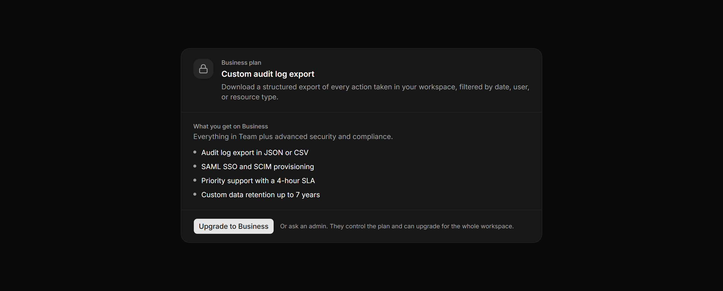This screenshot has width=723, height=291.
Task: Click the 'Download a structured export' description
Action: (375, 92)
